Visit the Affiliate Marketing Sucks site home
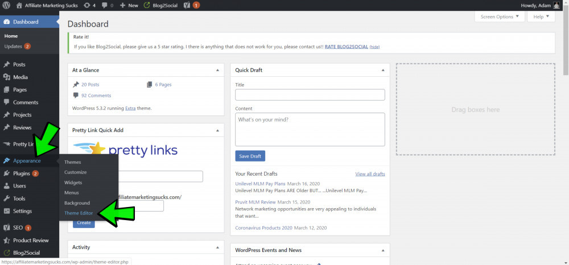This screenshot has height=265, width=569. [47, 6]
